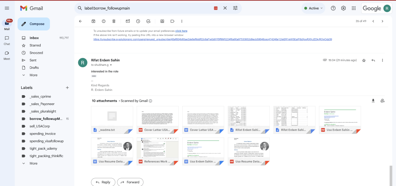Download all attachments
The image size is (396, 186).
(373, 101)
